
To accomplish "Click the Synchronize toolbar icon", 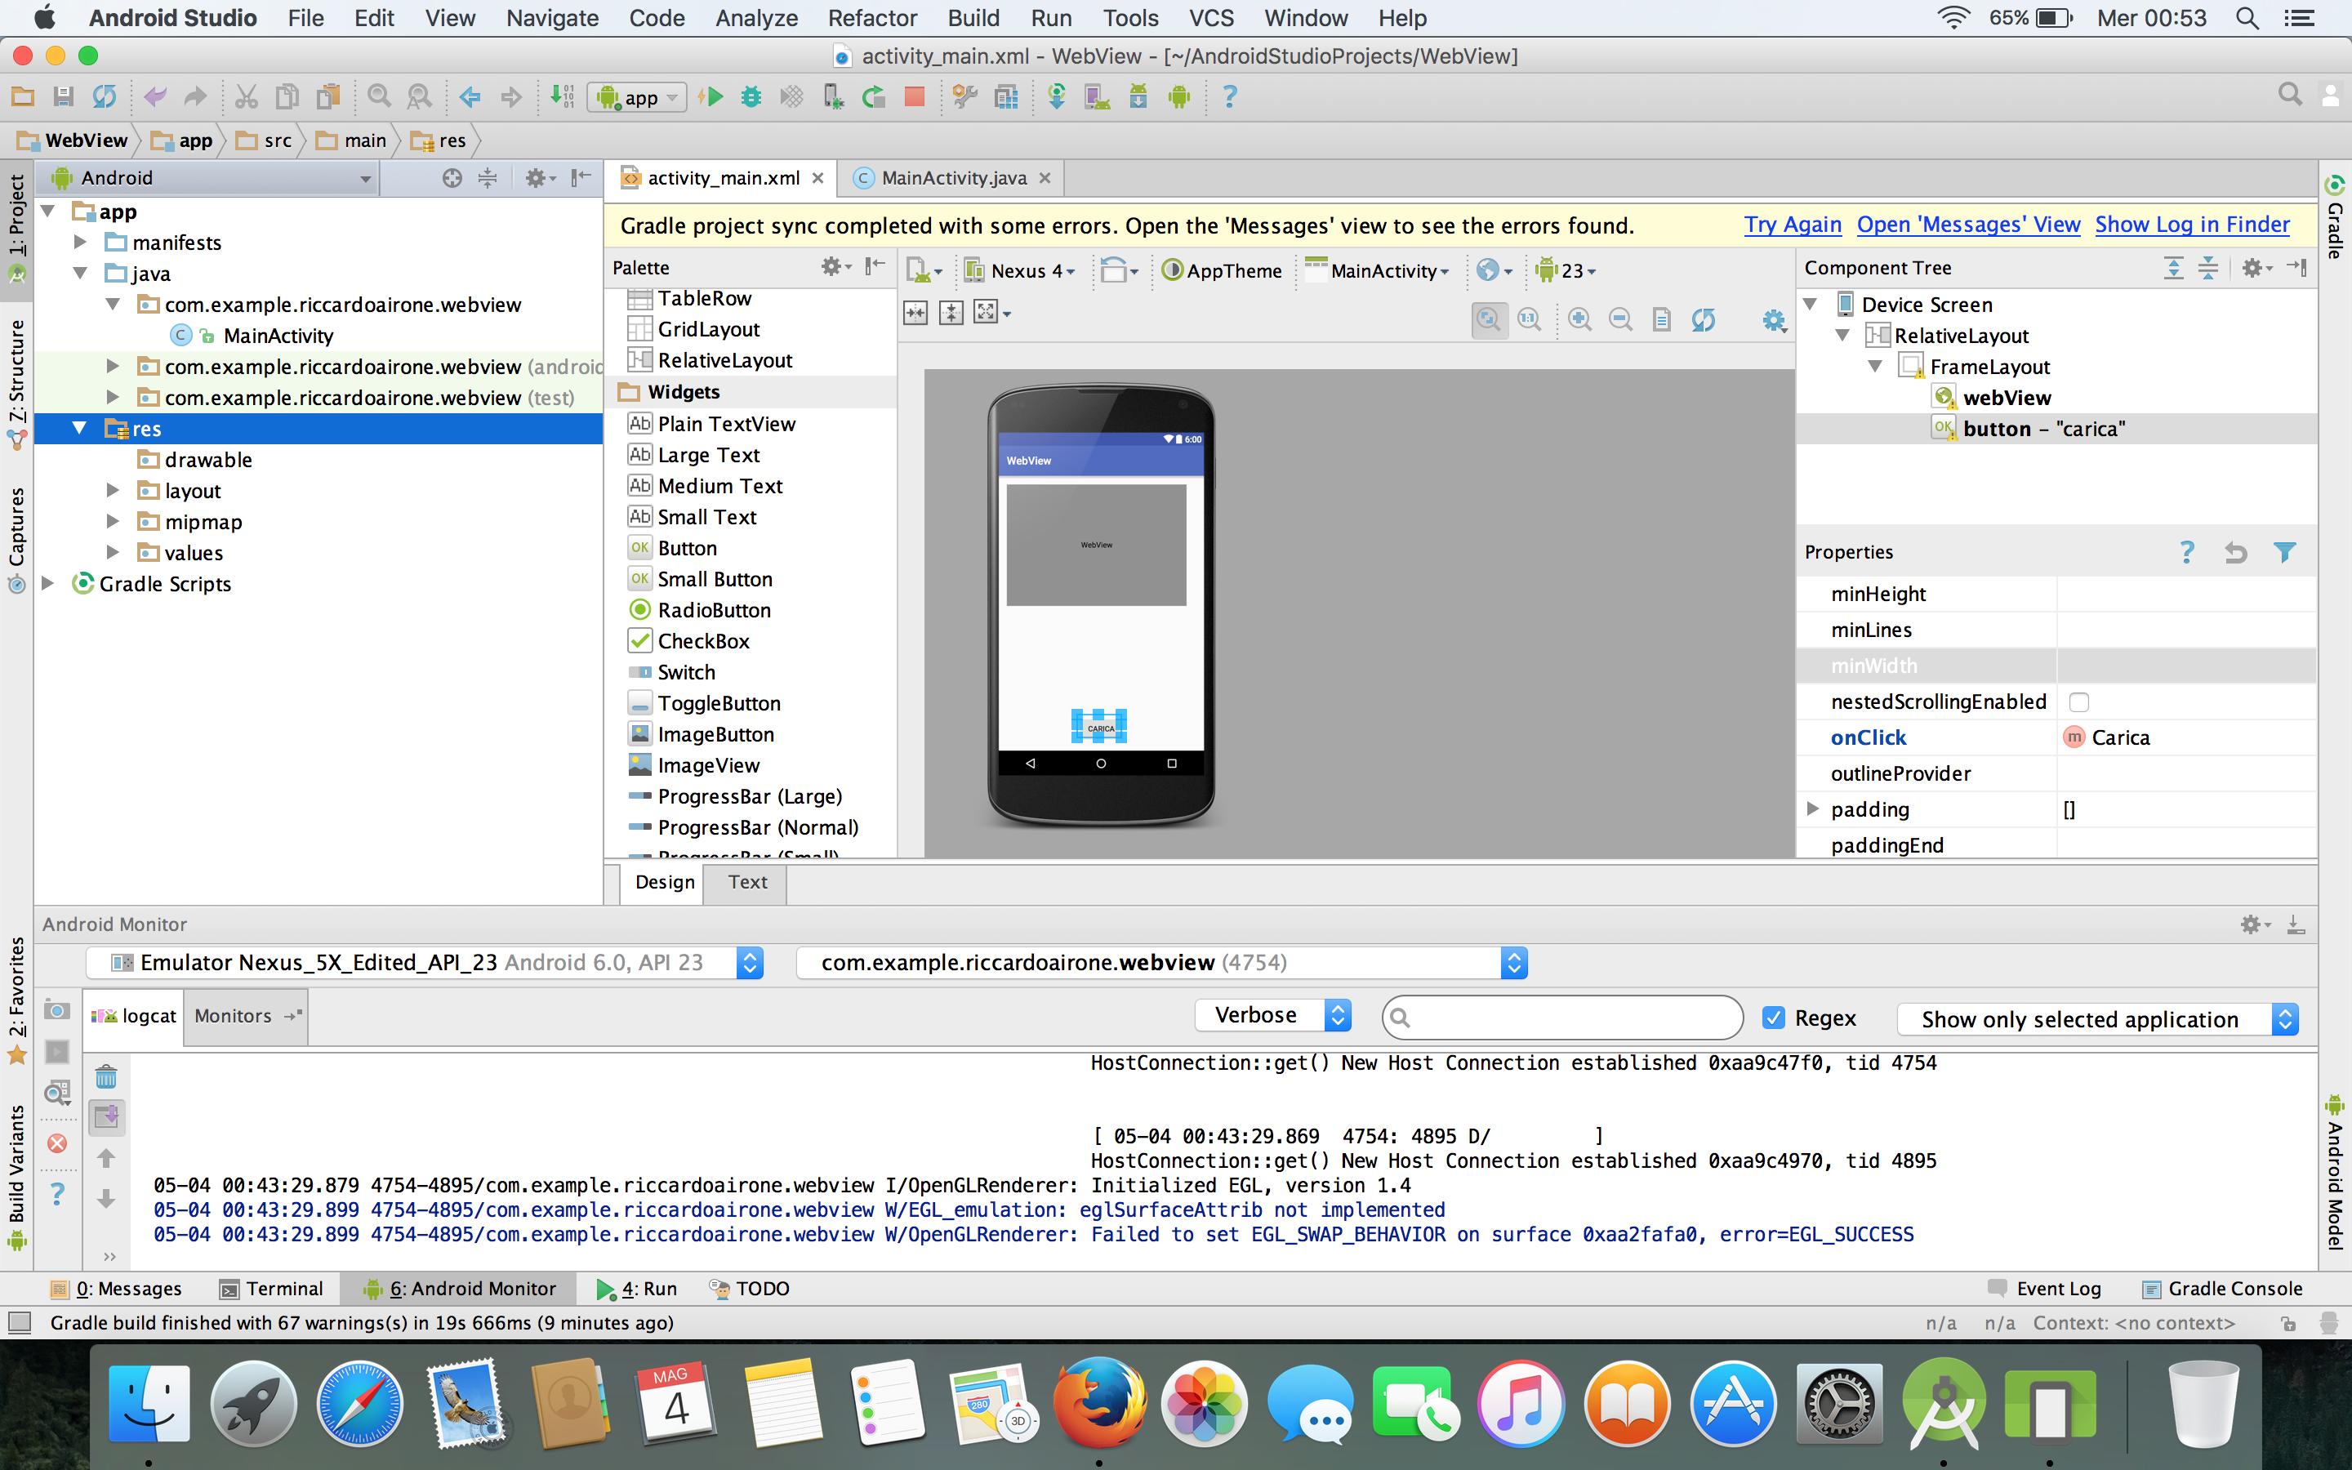I will (104, 96).
